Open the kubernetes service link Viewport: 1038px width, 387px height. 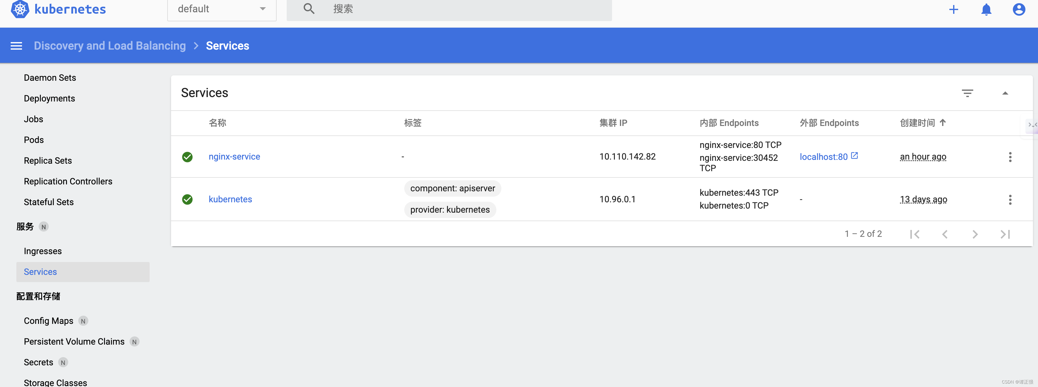pyautogui.click(x=230, y=199)
